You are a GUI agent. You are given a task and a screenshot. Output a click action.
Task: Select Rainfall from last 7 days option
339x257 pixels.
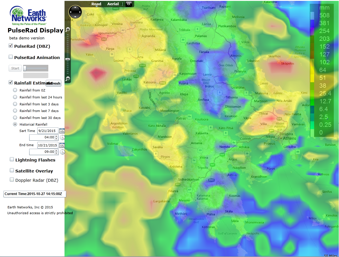(15, 111)
